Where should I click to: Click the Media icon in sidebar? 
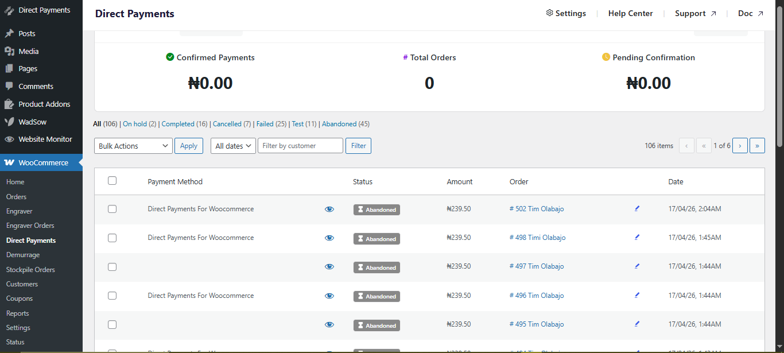[x=9, y=51]
